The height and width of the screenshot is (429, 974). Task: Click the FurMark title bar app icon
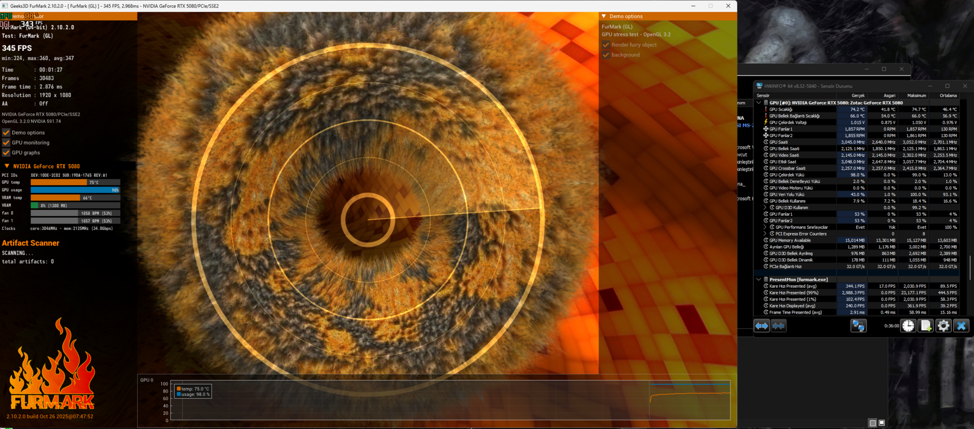[x=5, y=6]
